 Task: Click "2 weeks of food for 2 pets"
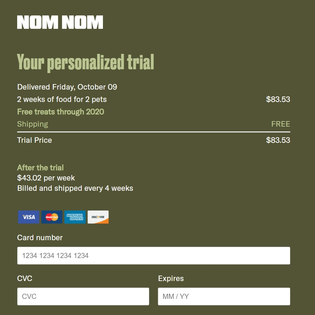click(62, 99)
